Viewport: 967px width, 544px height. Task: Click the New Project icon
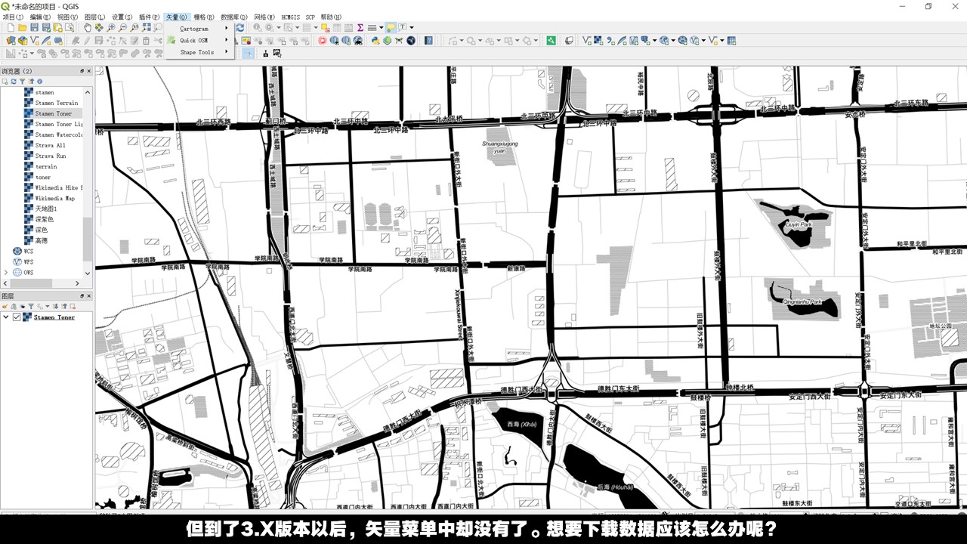click(x=11, y=27)
